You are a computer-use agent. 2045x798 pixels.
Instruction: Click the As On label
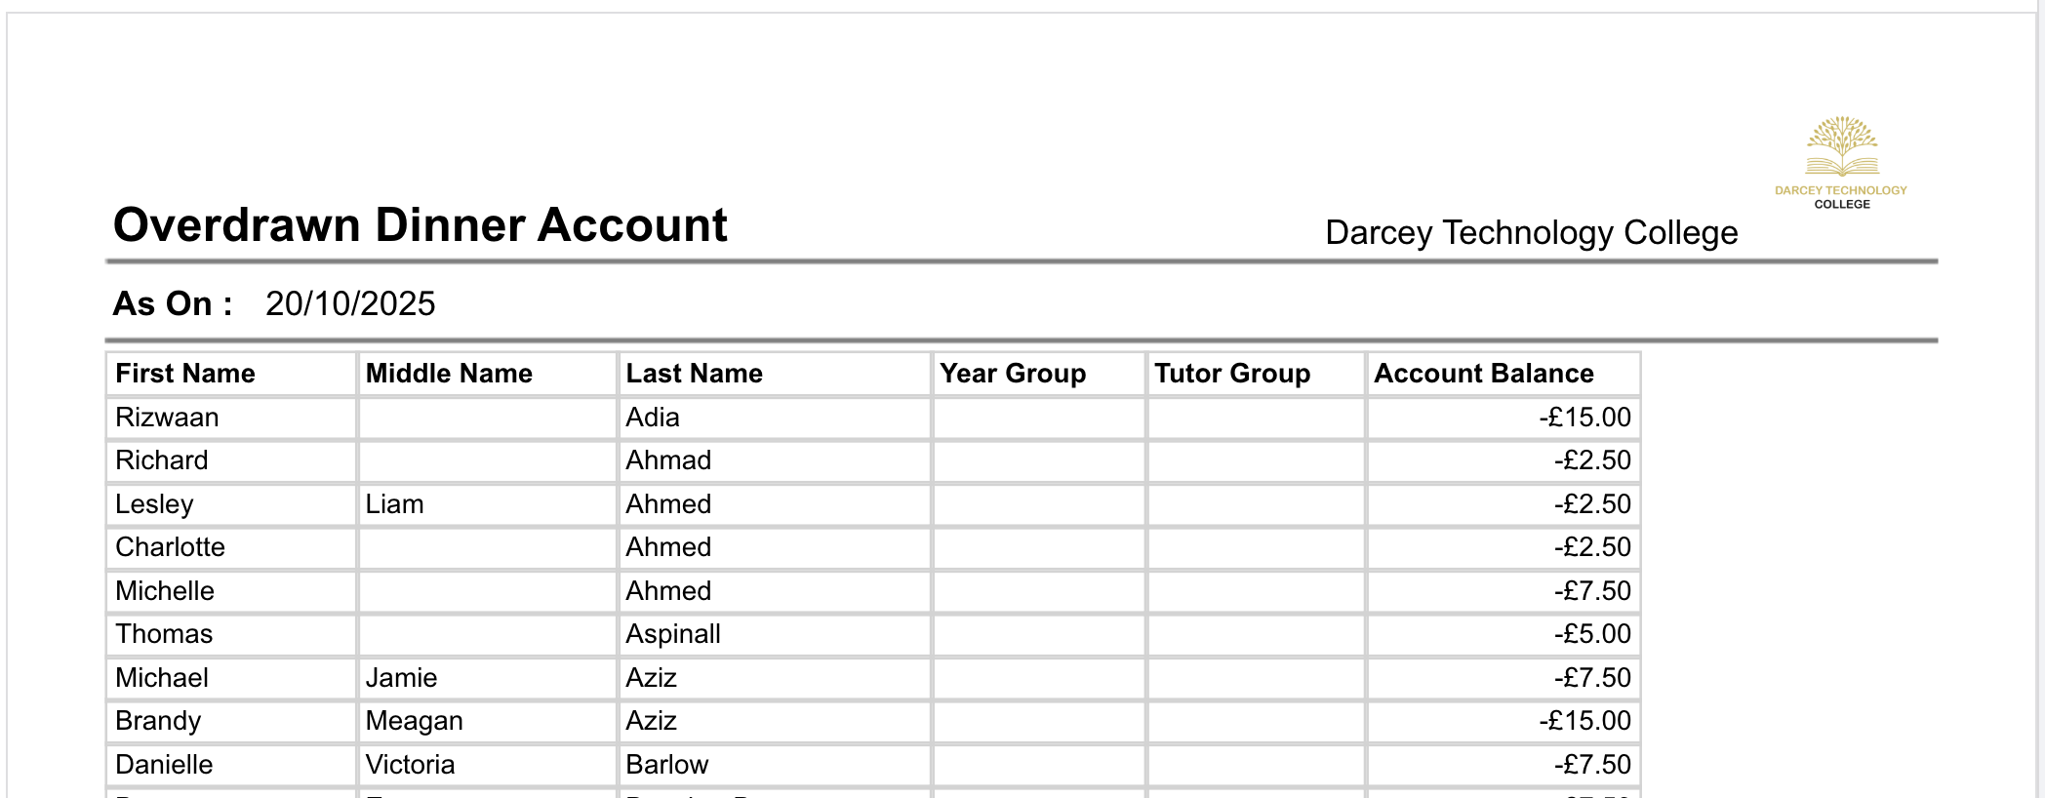coord(173,304)
